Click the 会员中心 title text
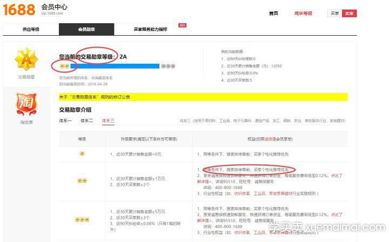 click(54, 7)
